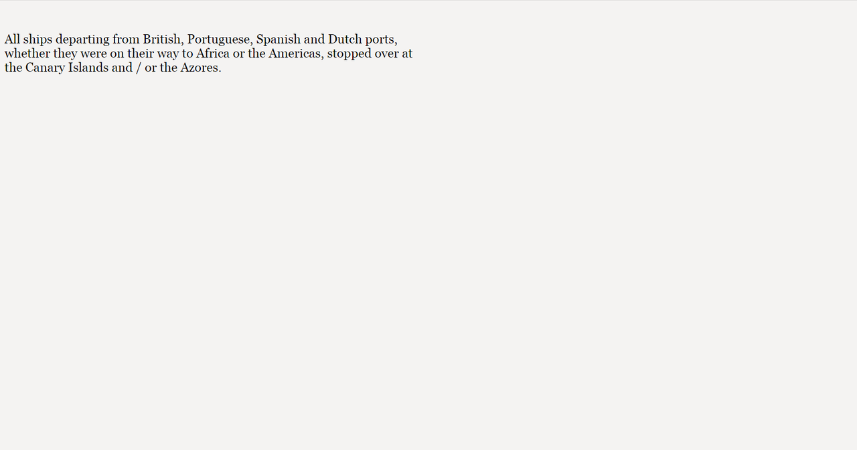Click the word "British" in the paragraph
The height and width of the screenshot is (450, 857).
162,40
